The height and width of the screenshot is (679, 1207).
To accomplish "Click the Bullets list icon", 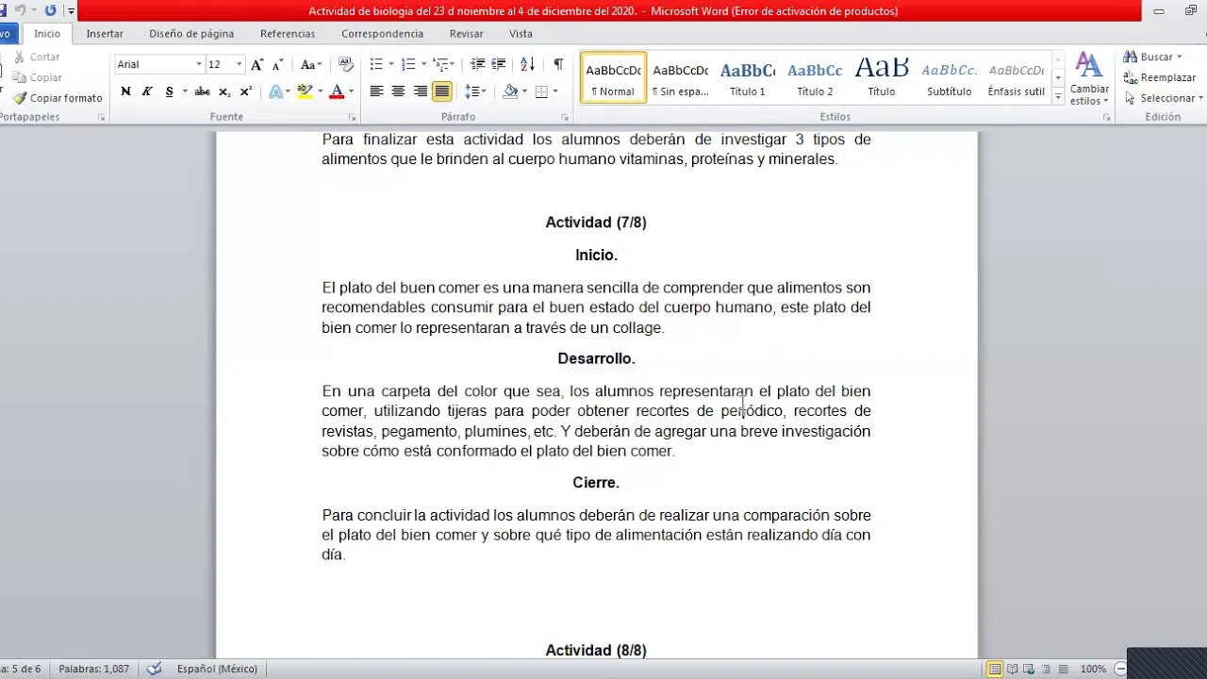I will 376,64.
